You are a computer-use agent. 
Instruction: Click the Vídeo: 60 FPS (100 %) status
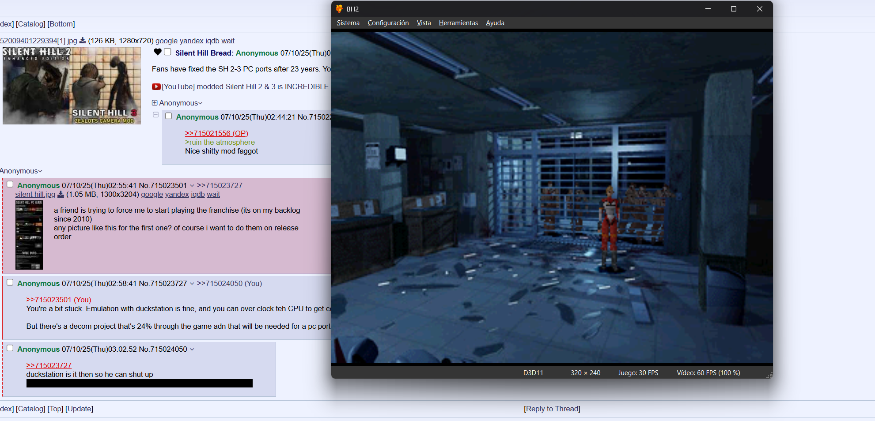(708, 373)
